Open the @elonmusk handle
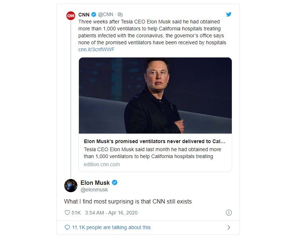 [x=94, y=190]
